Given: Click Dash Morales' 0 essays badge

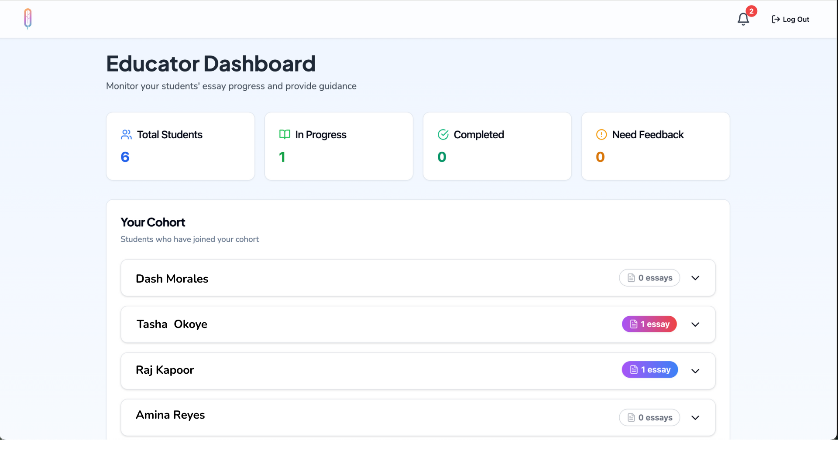Looking at the screenshot, I should click(x=649, y=278).
